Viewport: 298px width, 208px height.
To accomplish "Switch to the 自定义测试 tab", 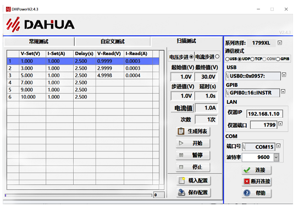I will [x=113, y=41].
